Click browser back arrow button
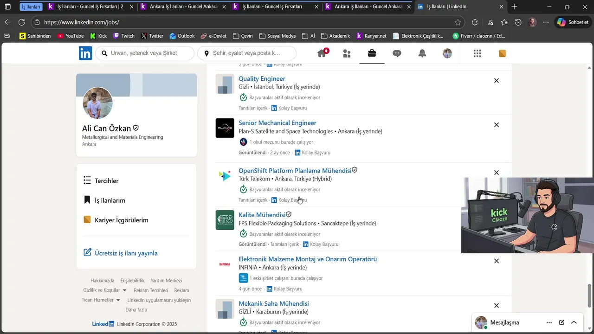This screenshot has height=334, width=594. [7, 22]
